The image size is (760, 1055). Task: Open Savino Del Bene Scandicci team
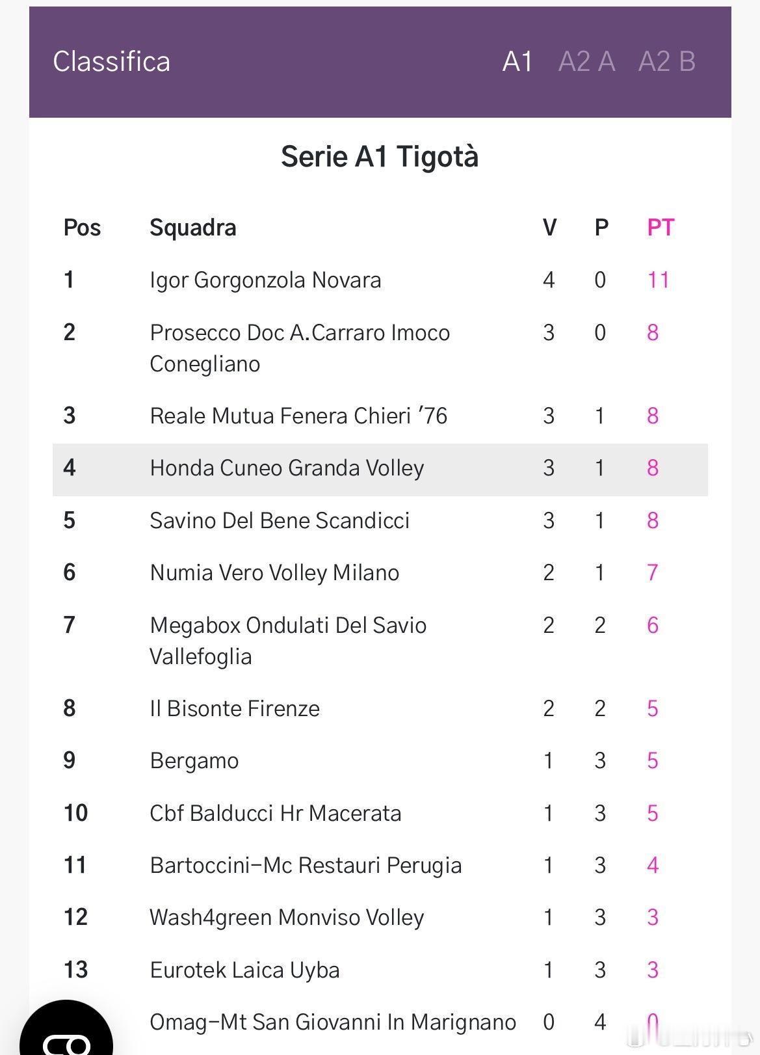point(280,520)
